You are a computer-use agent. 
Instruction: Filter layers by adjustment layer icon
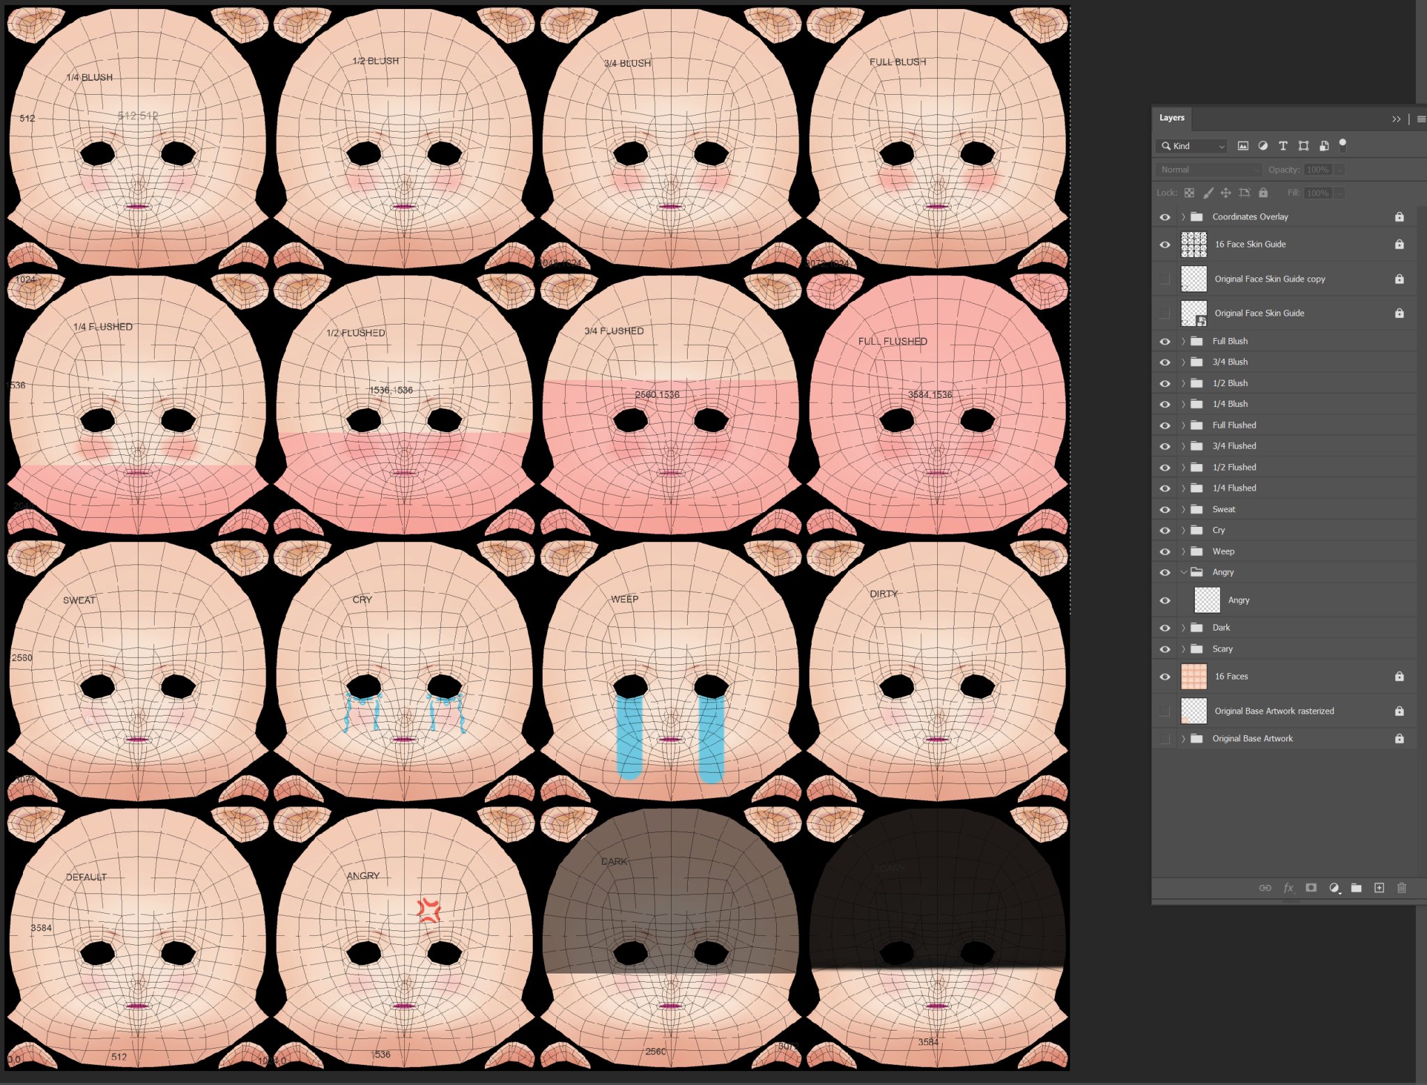(1263, 146)
